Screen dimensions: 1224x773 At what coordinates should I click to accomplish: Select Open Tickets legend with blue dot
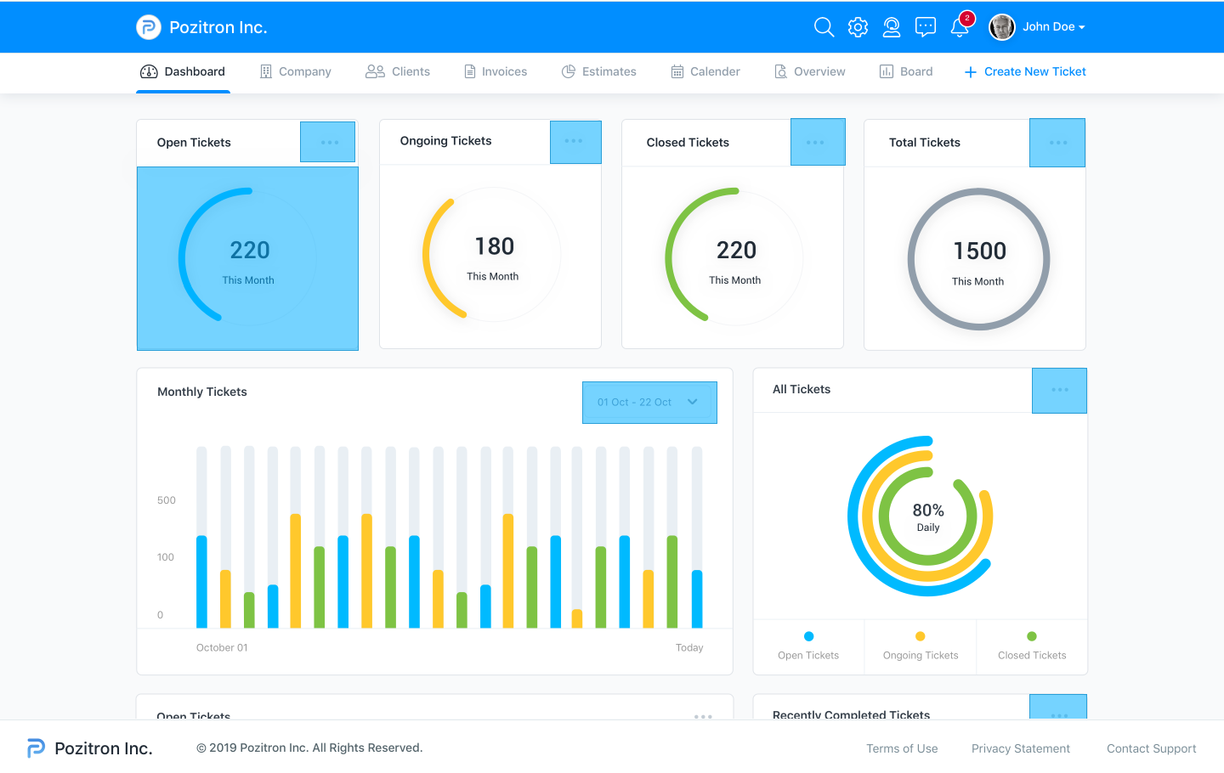(808, 646)
